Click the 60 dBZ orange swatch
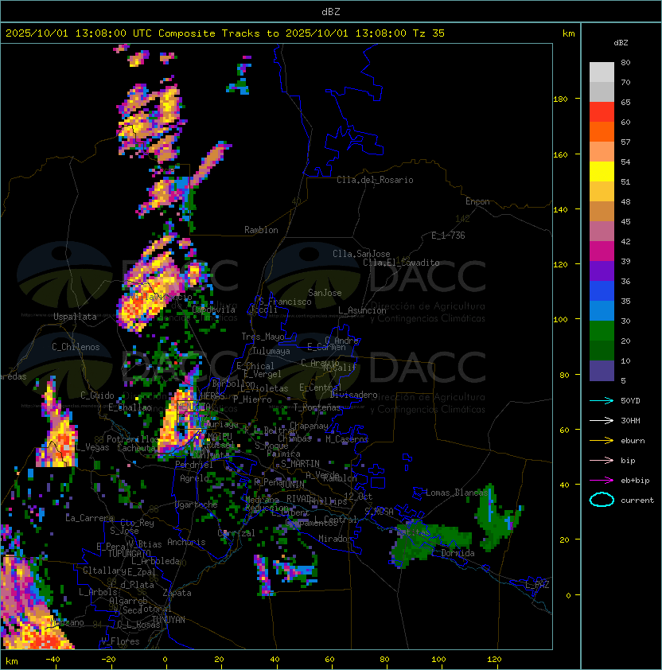This screenshot has width=662, height=670. click(602, 131)
